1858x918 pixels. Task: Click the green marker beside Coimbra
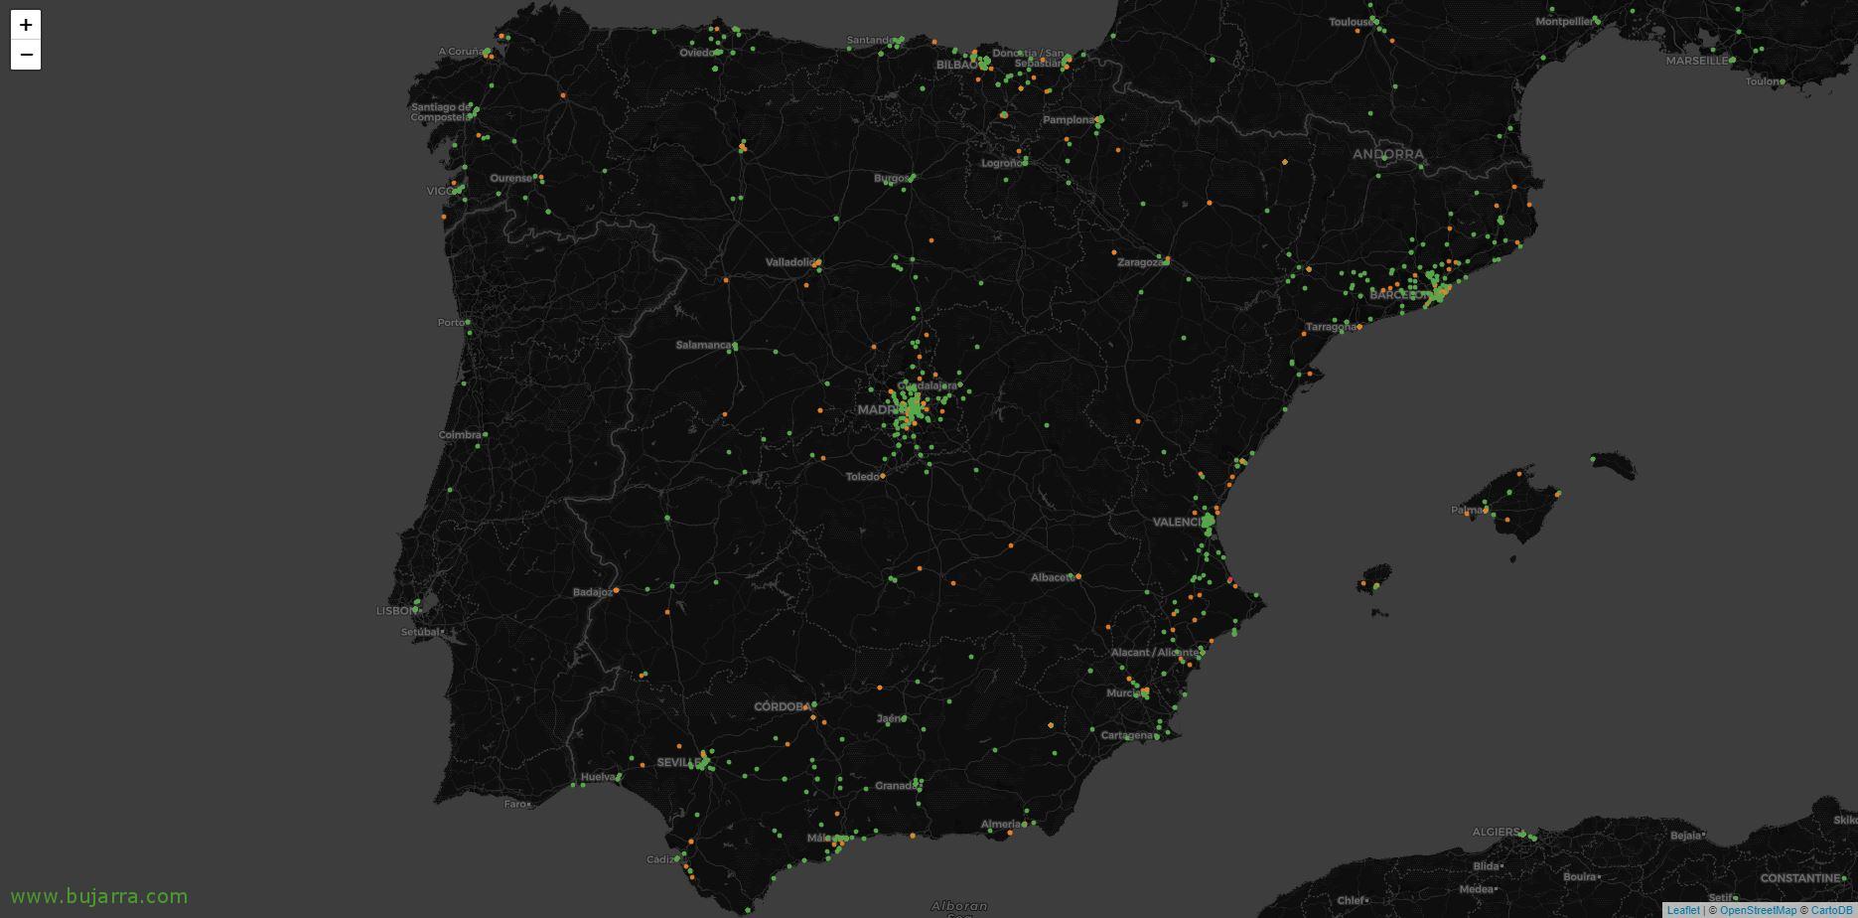[x=486, y=434]
